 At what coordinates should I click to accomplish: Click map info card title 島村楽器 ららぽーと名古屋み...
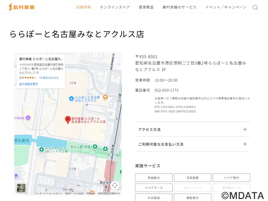[x=41, y=59]
